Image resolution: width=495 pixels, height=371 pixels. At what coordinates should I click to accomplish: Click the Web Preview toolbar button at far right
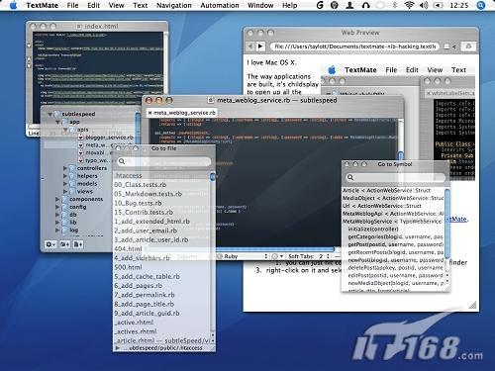[468, 46]
